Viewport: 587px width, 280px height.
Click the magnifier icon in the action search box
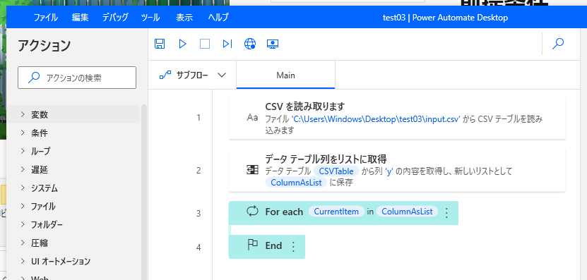click(34, 78)
